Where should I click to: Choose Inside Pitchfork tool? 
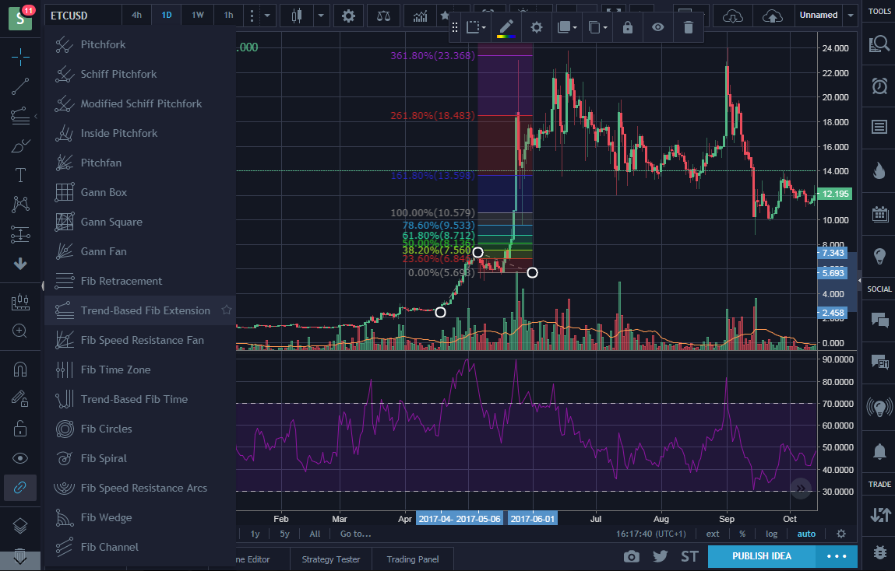tap(140, 133)
